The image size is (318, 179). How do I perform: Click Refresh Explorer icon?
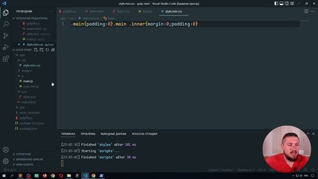[47, 50]
